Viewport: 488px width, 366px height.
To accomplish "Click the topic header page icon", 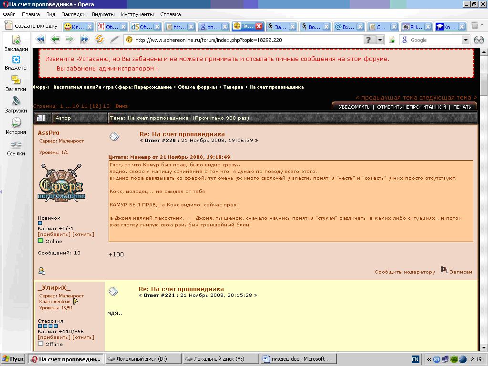I will (41, 118).
